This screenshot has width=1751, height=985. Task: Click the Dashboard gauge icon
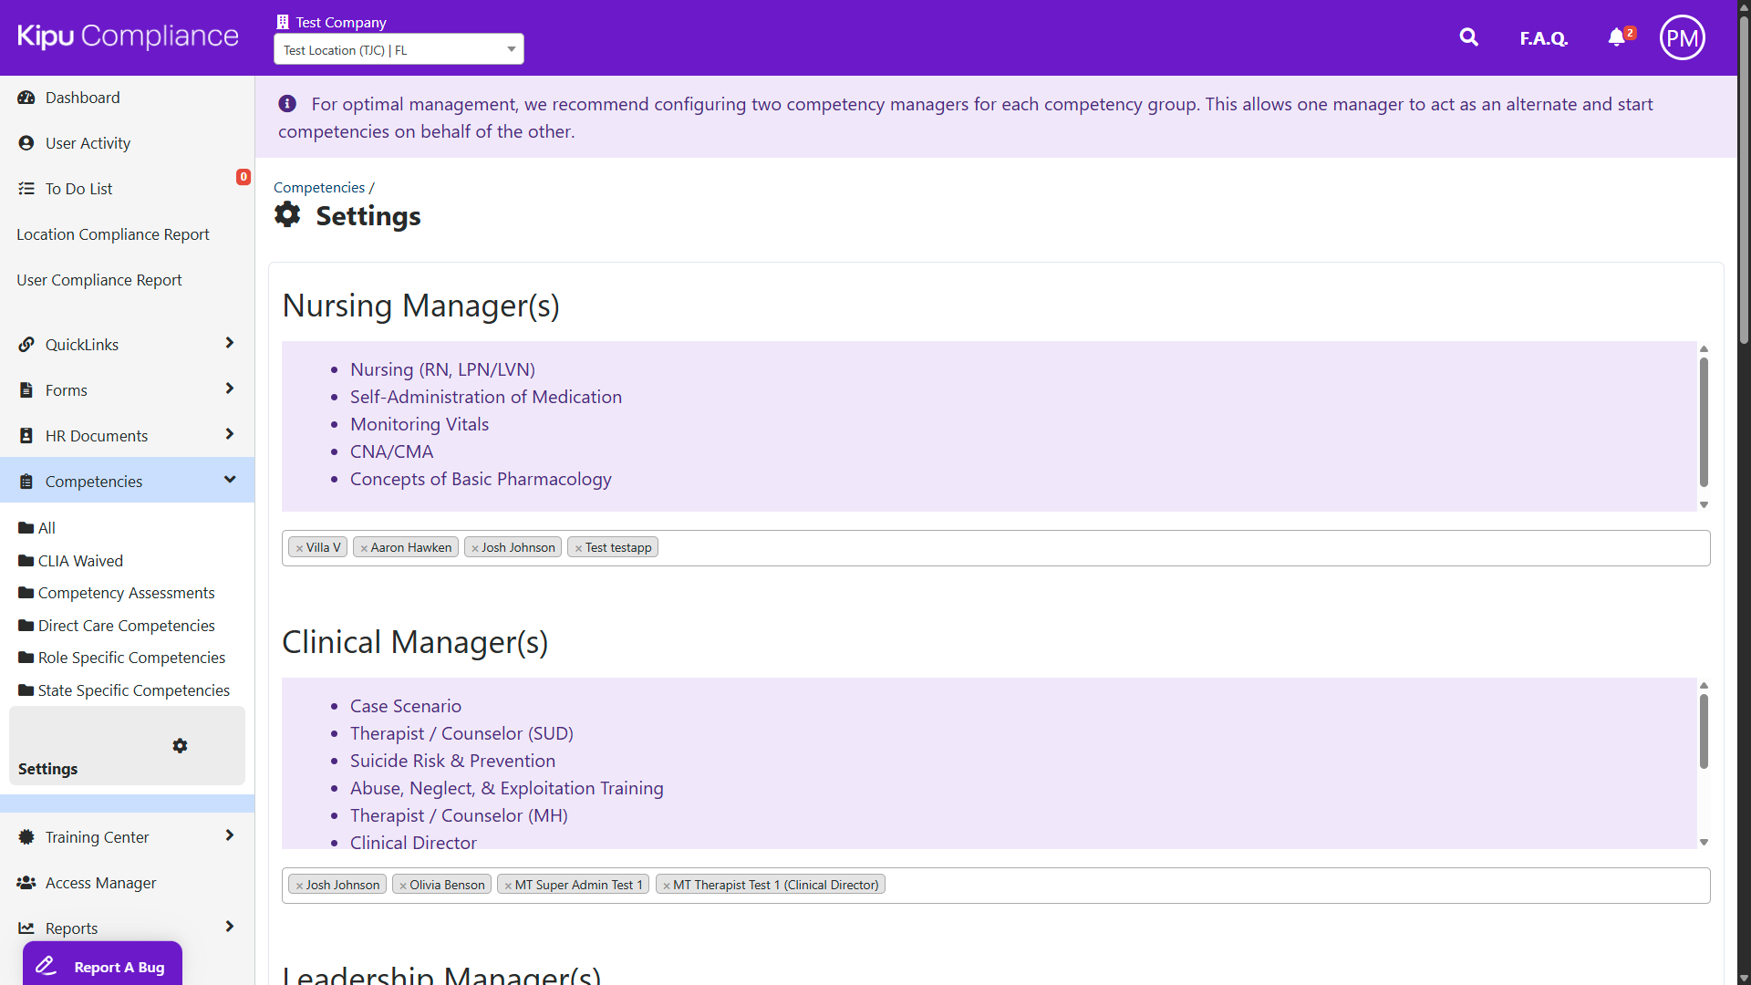point(26,98)
